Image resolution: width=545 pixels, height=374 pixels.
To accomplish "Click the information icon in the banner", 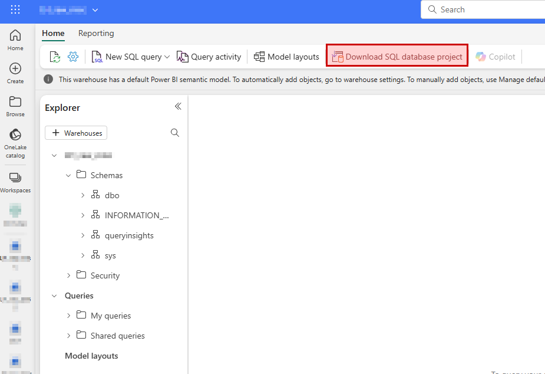I will tap(48, 79).
